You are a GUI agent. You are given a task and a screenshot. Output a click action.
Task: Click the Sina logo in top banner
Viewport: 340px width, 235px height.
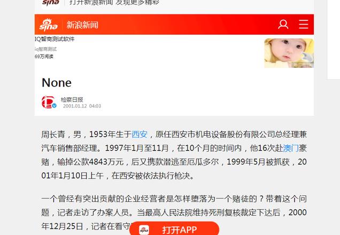pos(51,3)
